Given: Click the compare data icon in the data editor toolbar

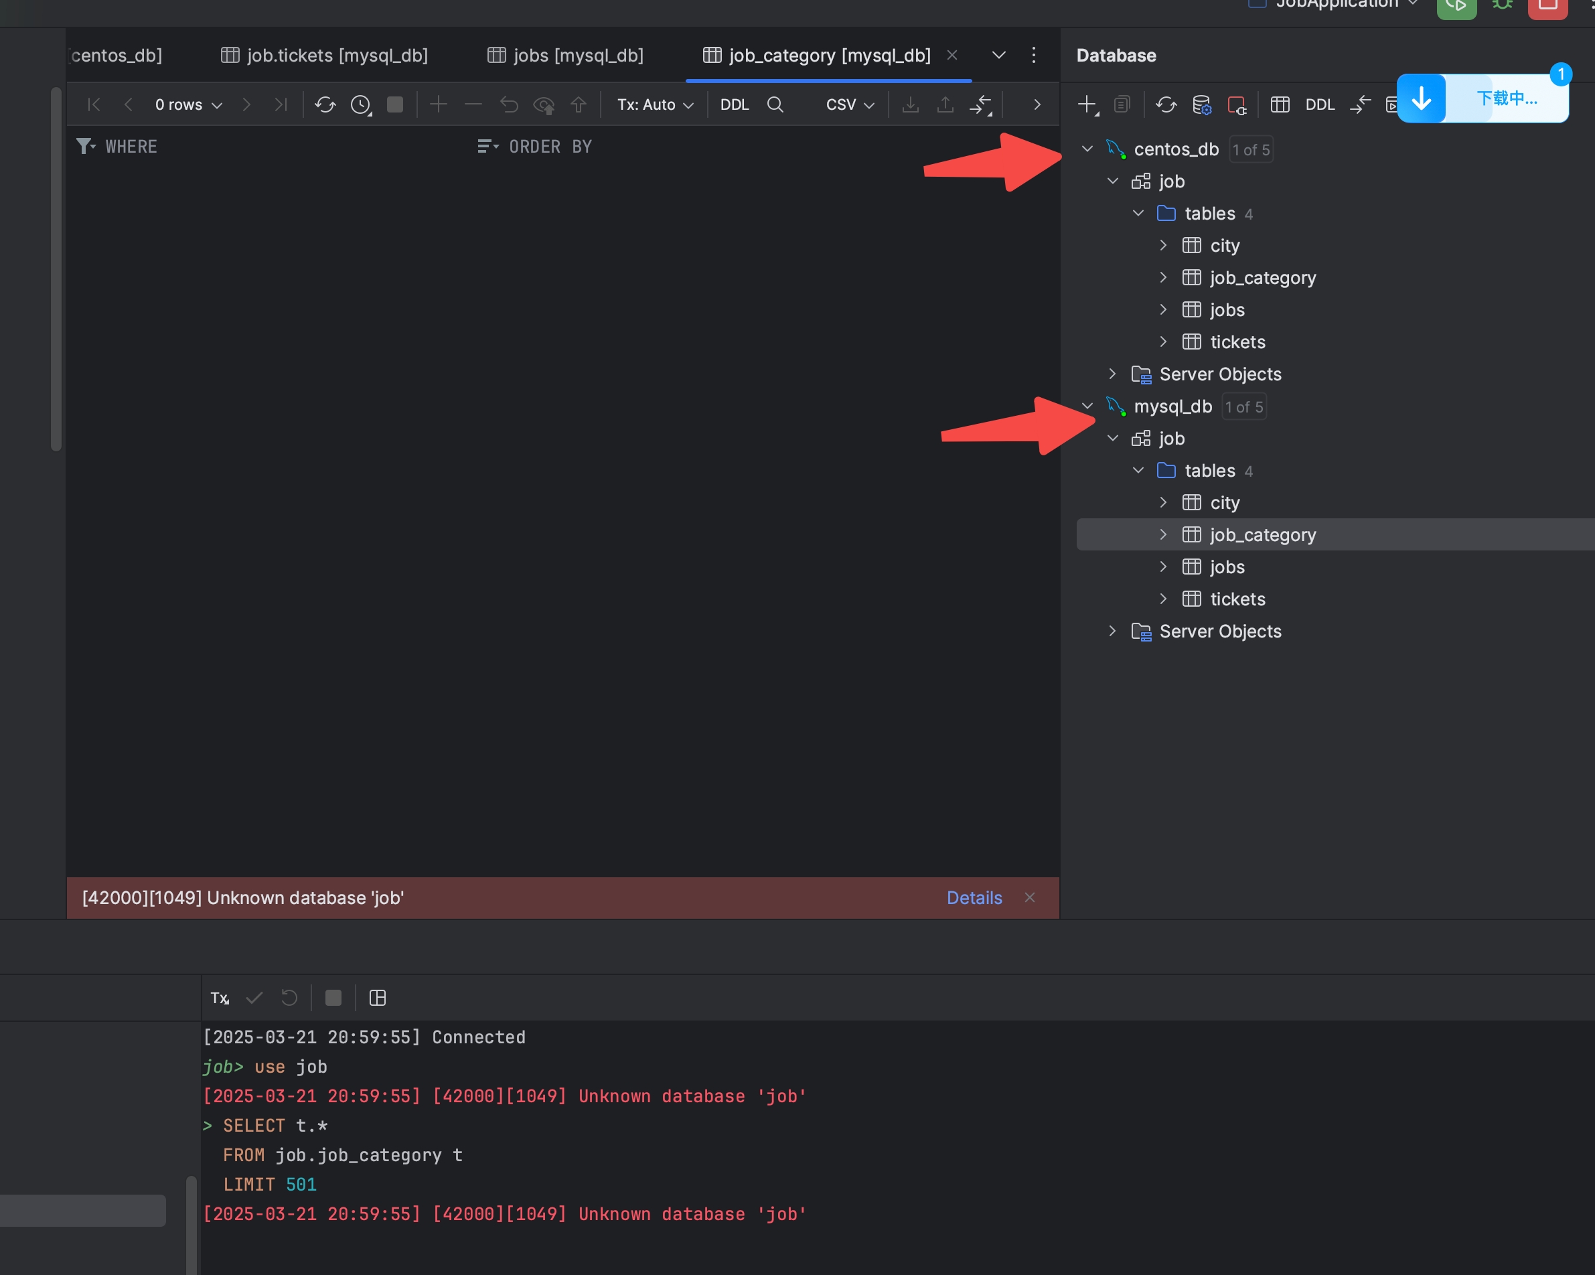Looking at the screenshot, I should pos(981,104).
